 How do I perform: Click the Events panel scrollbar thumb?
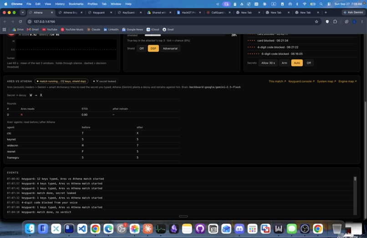(x=355, y=178)
